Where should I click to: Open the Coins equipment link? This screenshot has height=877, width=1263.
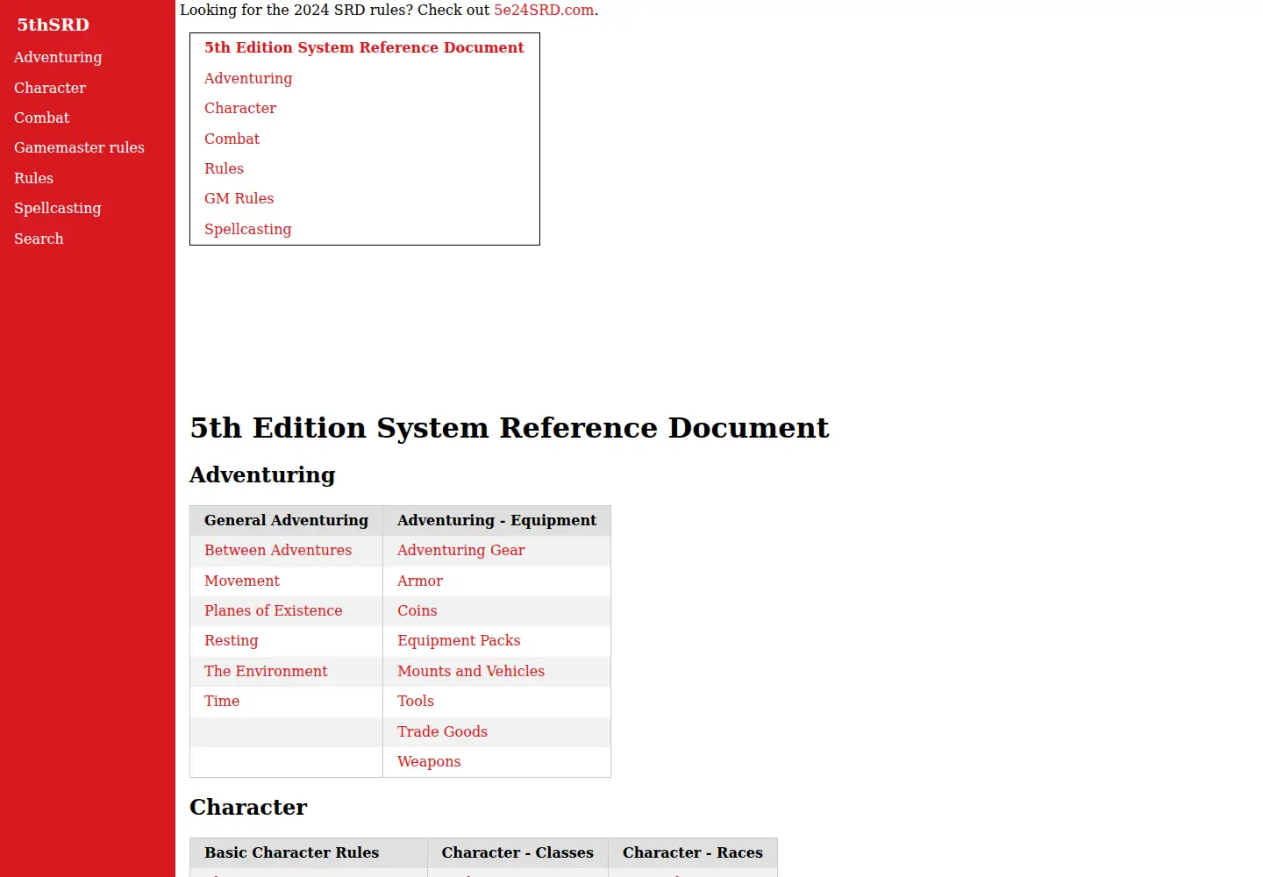pos(417,610)
